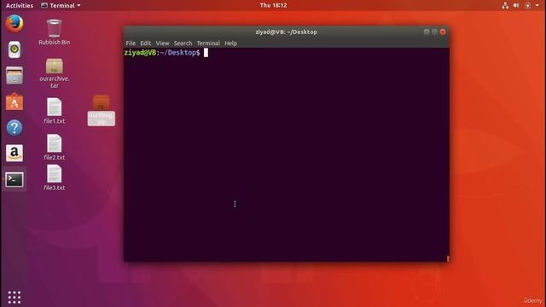
Task: Open Firefox from the dock
Action: click(x=15, y=24)
